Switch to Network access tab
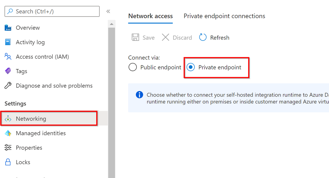The width and height of the screenshot is (329, 178). pyautogui.click(x=150, y=16)
